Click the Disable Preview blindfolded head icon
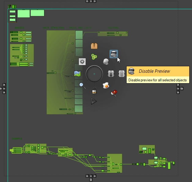Viewport: 192px width, 182px height. pos(114,54)
